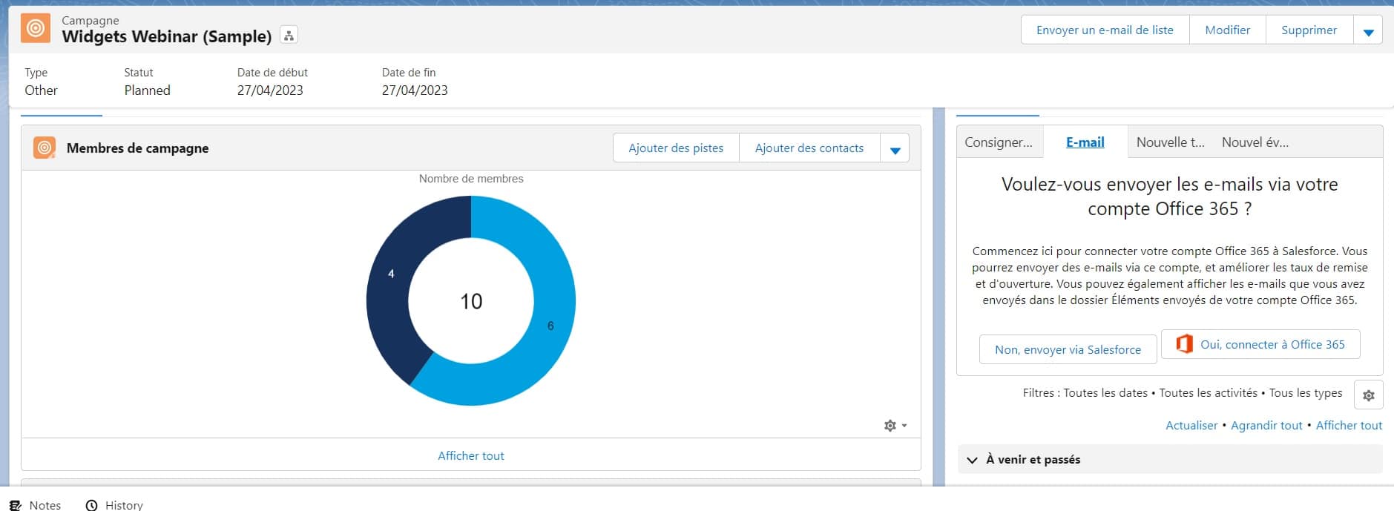1394x511 pixels.
Task: Click Oui, connecter à Office 365
Action: (x=1260, y=344)
